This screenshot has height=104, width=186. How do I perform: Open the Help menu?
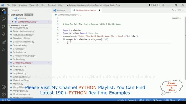(x=60, y=5)
